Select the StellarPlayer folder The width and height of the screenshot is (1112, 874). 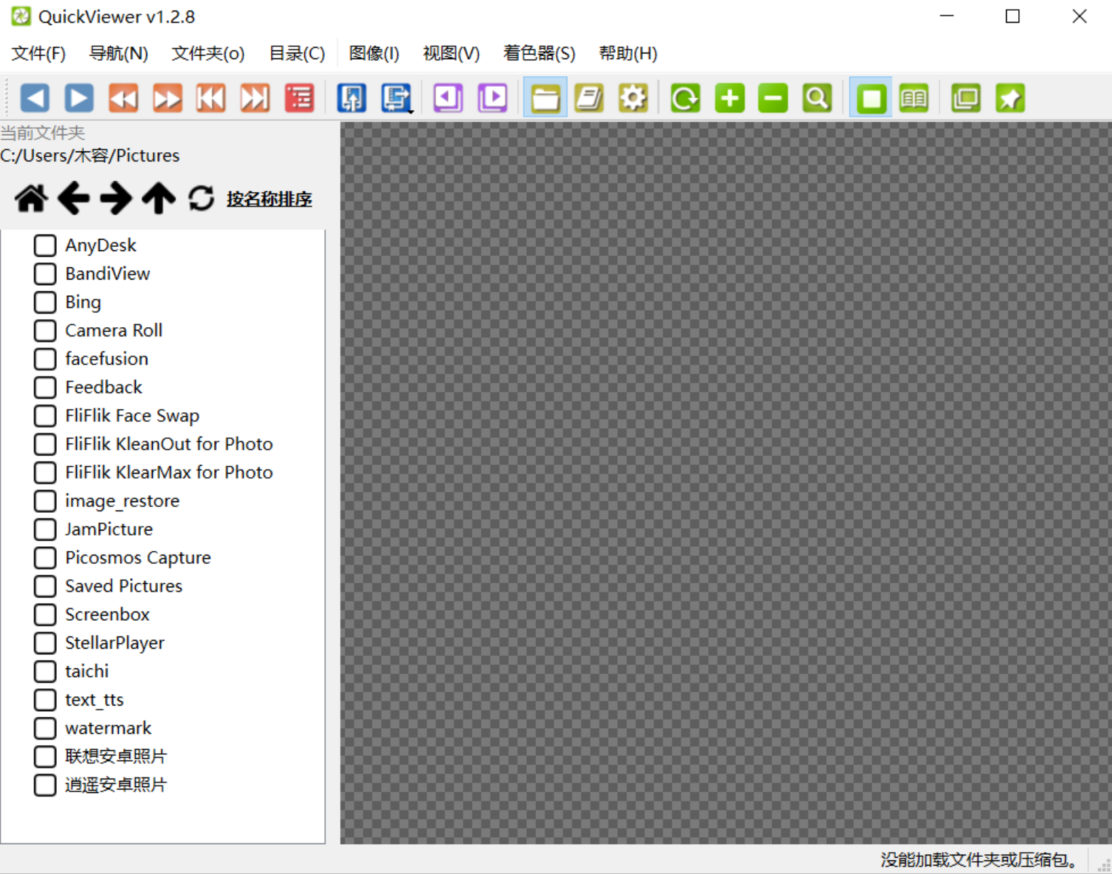click(114, 643)
